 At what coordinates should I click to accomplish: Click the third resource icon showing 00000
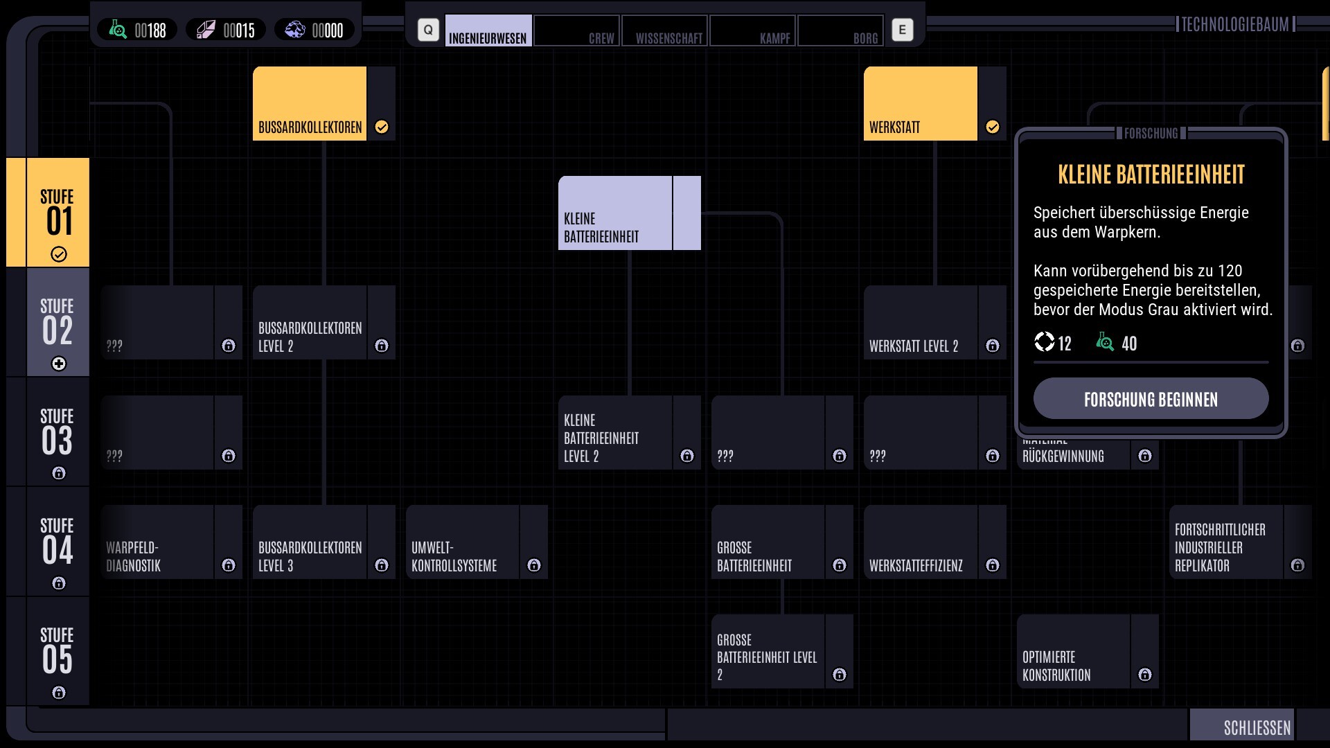(294, 30)
